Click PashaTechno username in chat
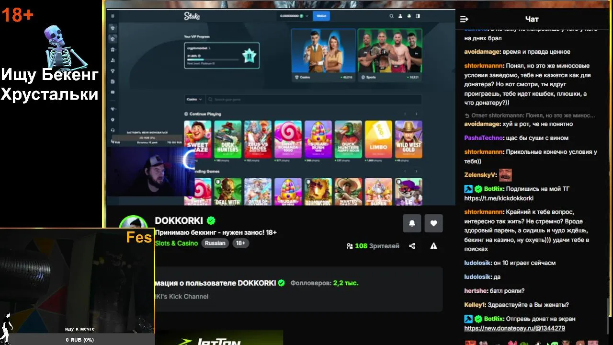The height and width of the screenshot is (345, 613). point(484,138)
